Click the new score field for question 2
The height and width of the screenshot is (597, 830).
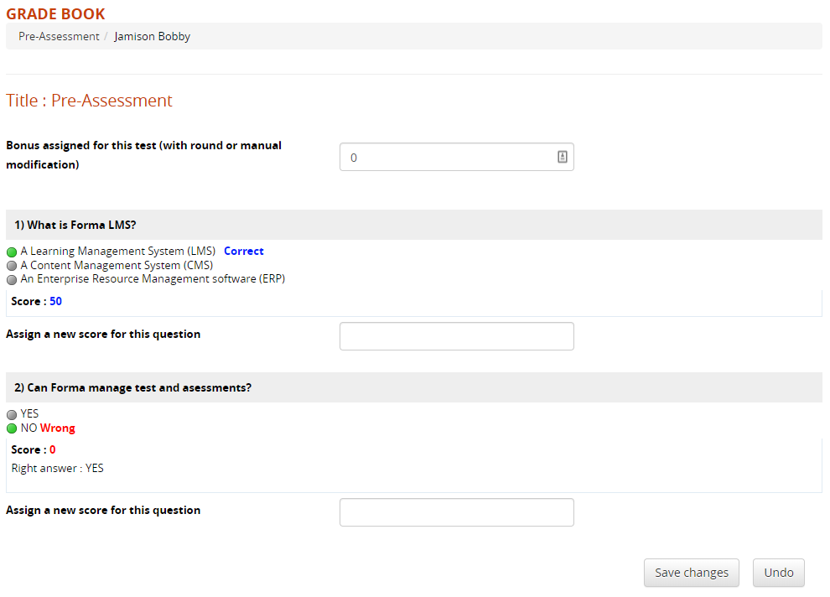coord(456,511)
